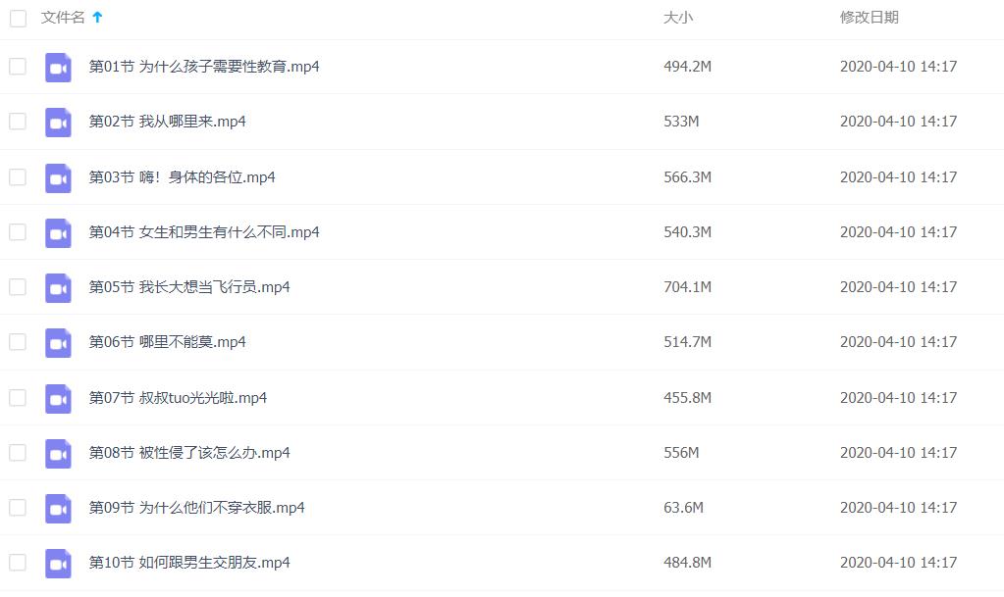
Task: Click video icon for 第04节 女生和男生有什么不同.mp4
Action: [58, 233]
